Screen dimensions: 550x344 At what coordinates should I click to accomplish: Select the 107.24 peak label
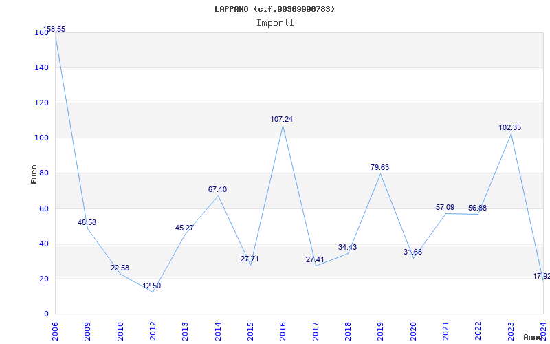point(282,119)
